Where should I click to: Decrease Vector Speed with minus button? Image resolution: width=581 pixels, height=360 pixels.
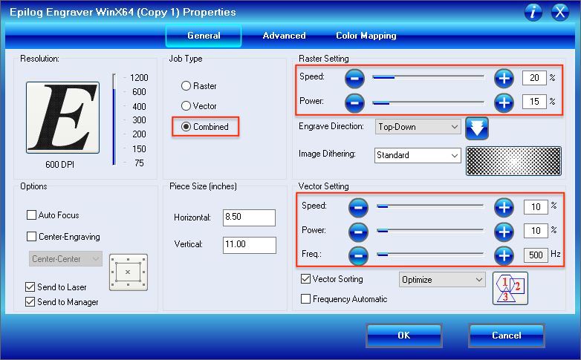(x=358, y=207)
